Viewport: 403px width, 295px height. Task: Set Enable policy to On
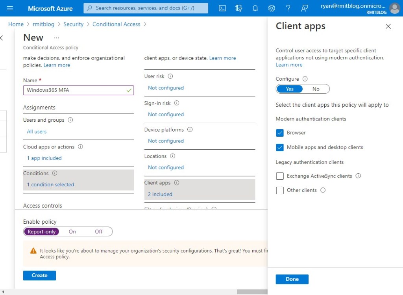[x=72, y=232]
